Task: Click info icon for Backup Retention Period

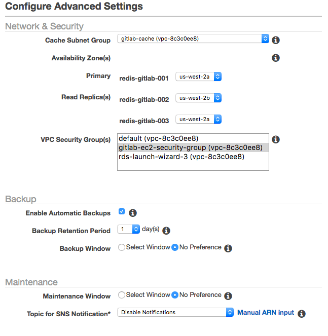Action: tap(166, 231)
